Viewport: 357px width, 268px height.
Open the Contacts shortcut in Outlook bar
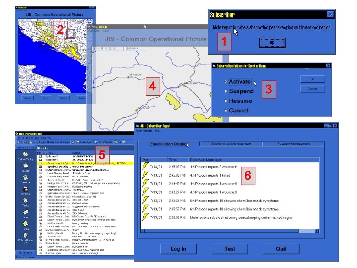point(25,191)
